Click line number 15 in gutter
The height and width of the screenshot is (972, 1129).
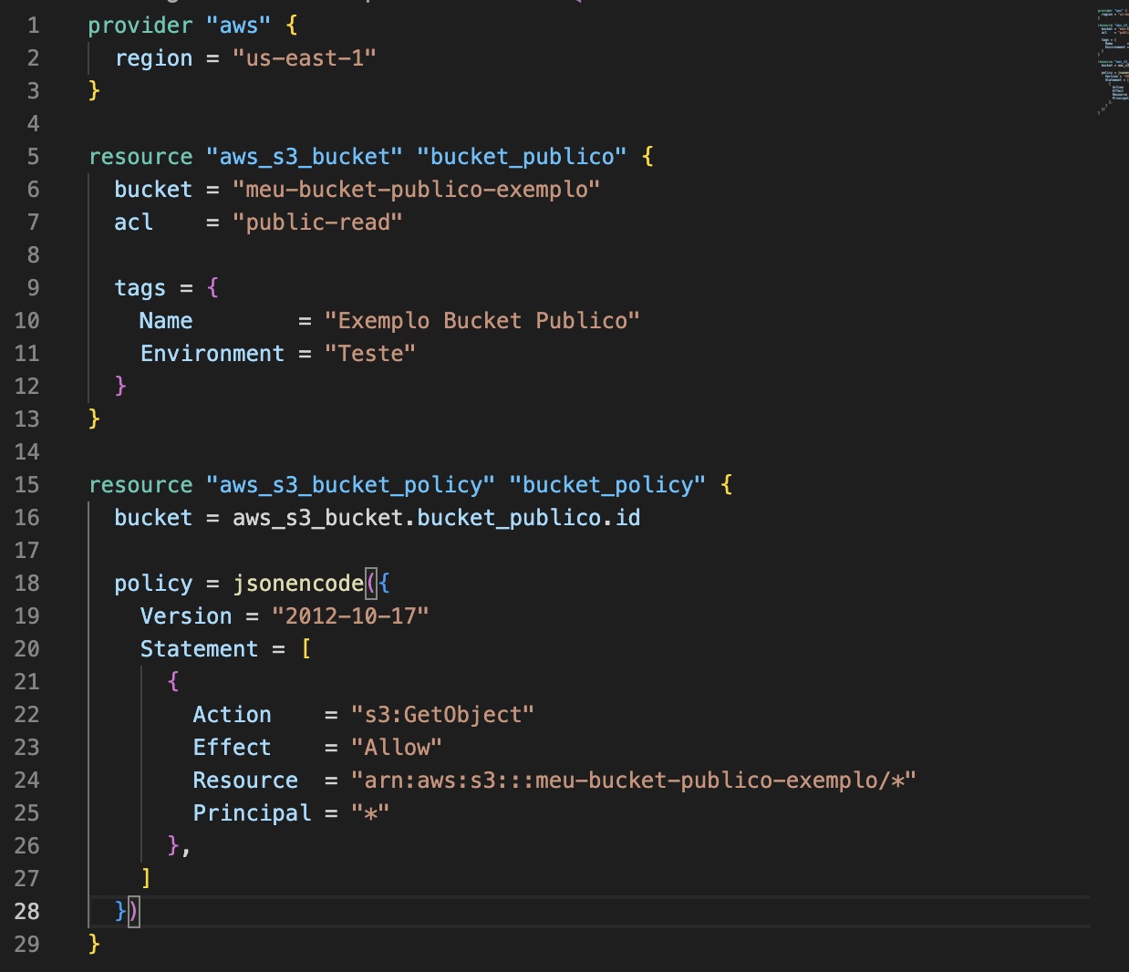tap(27, 485)
